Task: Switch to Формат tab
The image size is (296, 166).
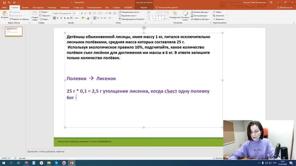Action: click(144, 7)
